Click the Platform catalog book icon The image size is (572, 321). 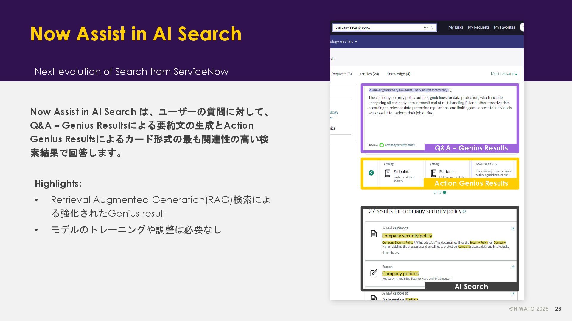click(x=433, y=173)
